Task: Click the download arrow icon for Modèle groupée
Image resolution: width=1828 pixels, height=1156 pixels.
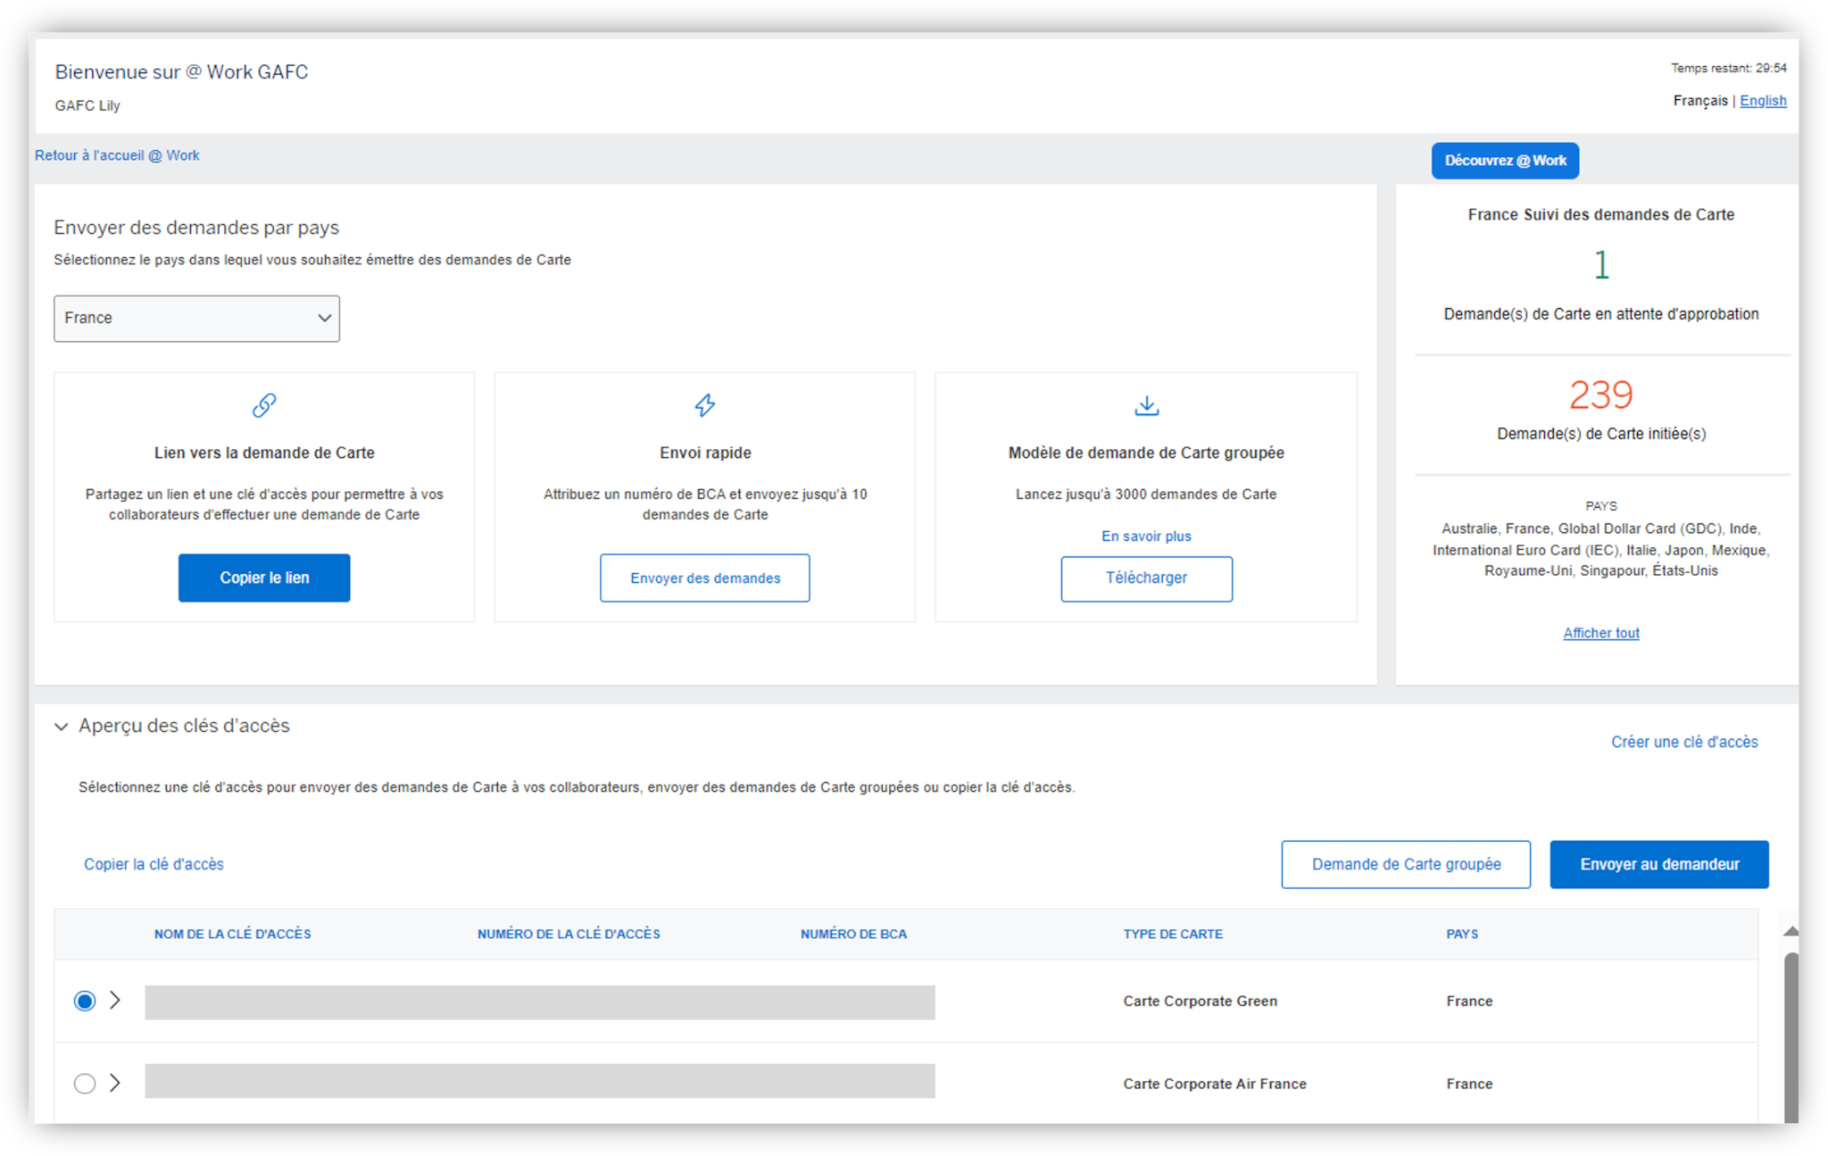Action: coord(1146,406)
